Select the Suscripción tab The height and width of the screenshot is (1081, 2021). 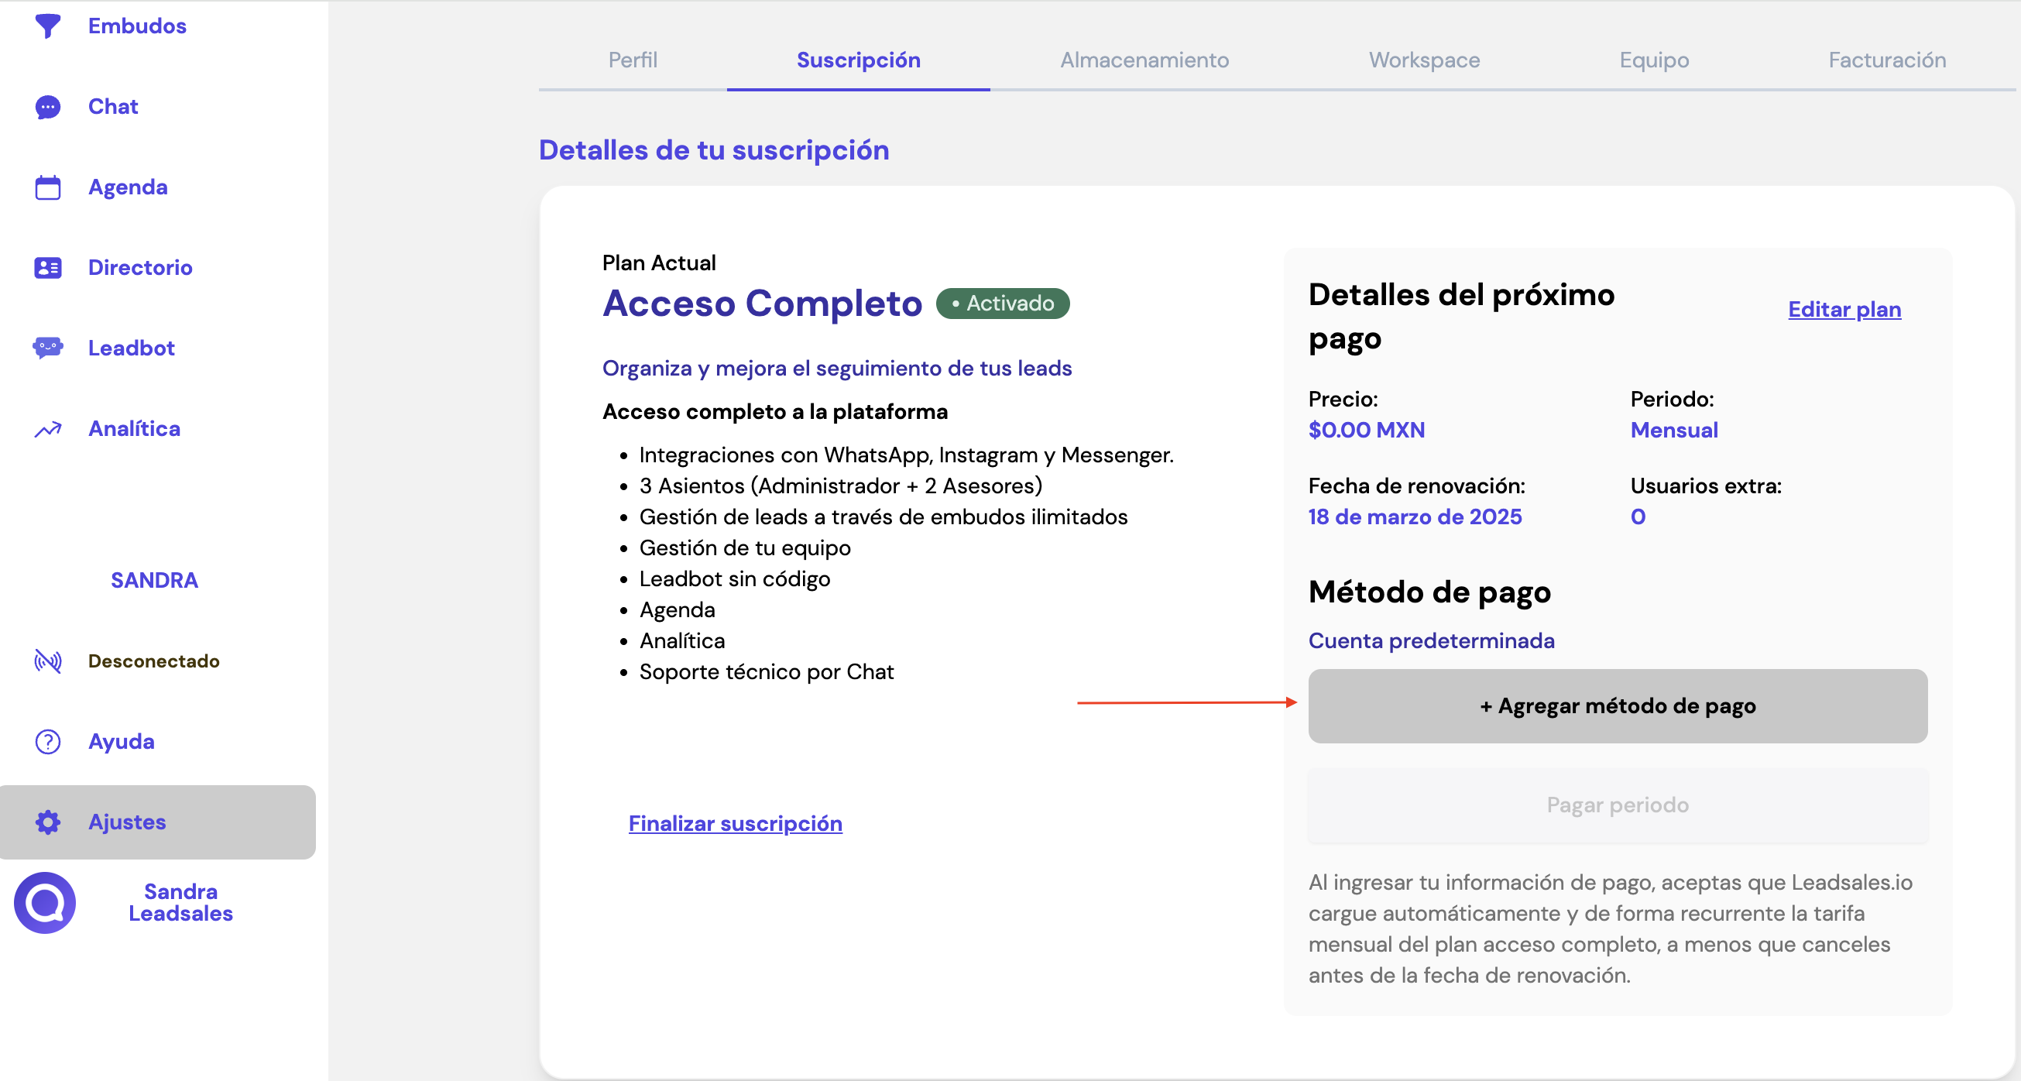tap(858, 60)
